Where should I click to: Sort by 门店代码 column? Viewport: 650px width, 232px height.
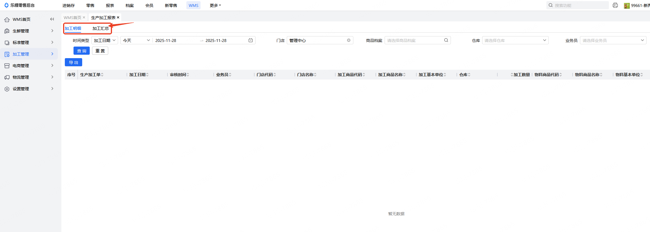(x=275, y=75)
